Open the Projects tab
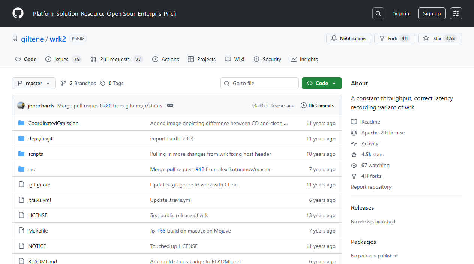Screen dimensions: 474x264 click(202, 59)
